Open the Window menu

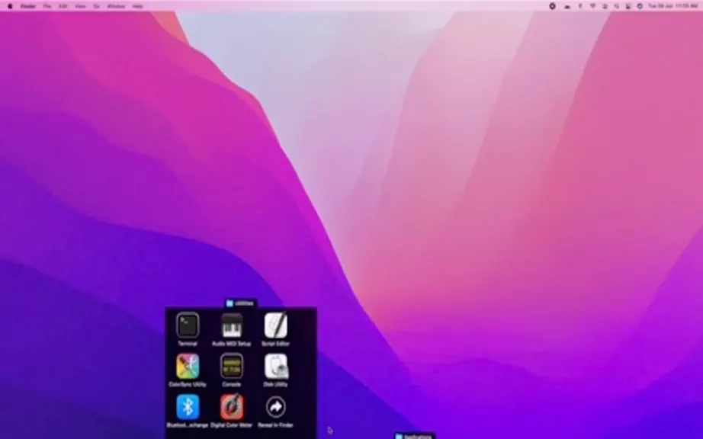pyautogui.click(x=116, y=6)
